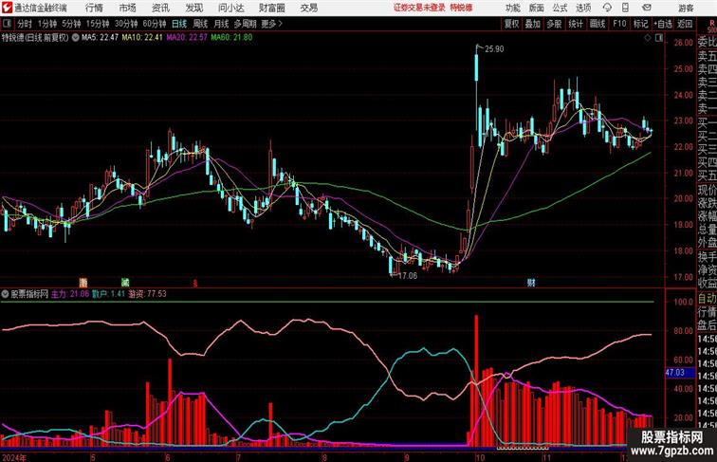Open the mail envelope icon
Screen dimensions: 717x462
pos(647,8)
